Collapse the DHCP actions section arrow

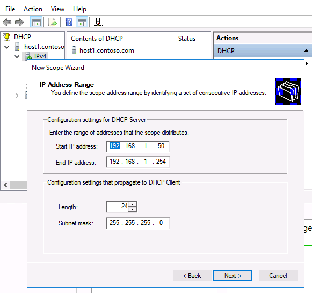click(306, 51)
